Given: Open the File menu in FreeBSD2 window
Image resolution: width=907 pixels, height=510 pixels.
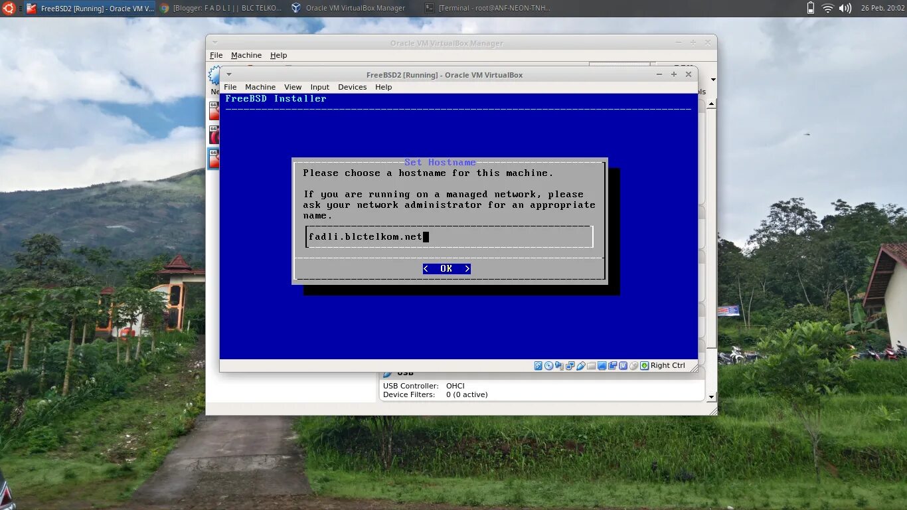Looking at the screenshot, I should coord(230,87).
